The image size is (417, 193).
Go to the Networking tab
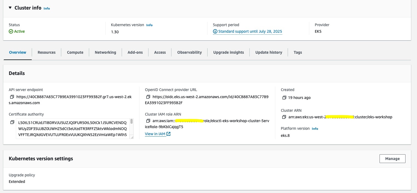pos(105,52)
